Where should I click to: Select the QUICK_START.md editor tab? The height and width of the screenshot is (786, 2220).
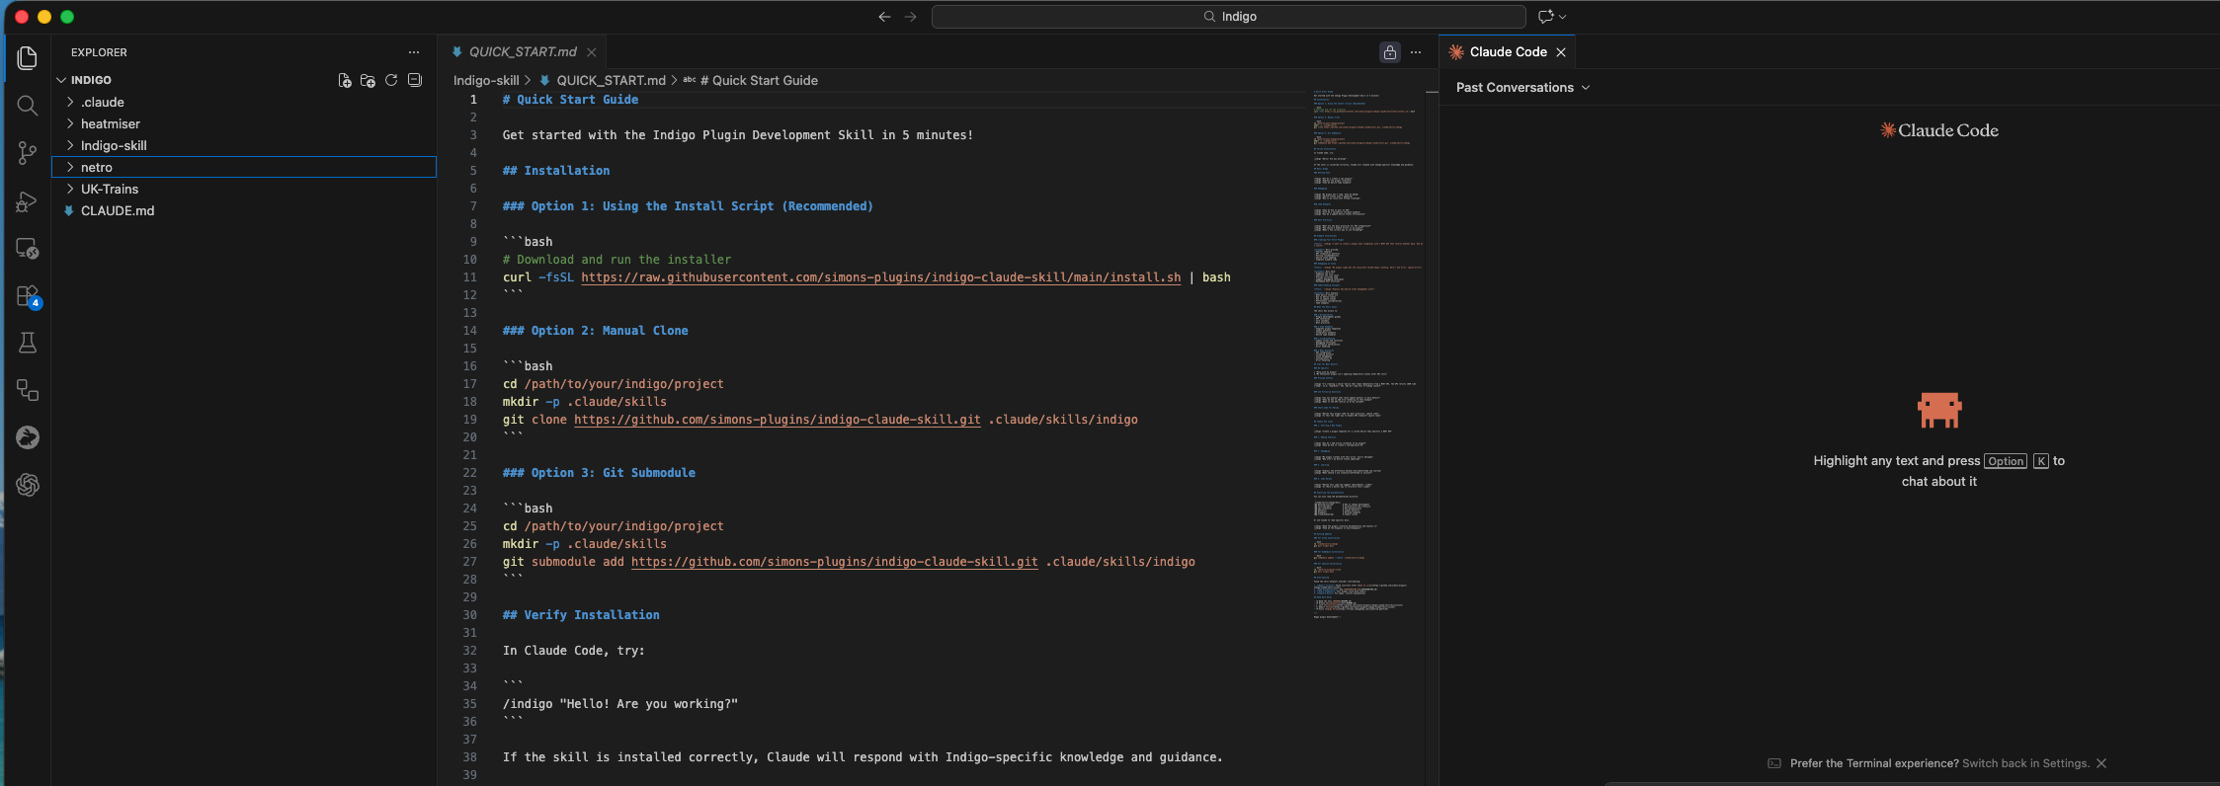point(523,52)
